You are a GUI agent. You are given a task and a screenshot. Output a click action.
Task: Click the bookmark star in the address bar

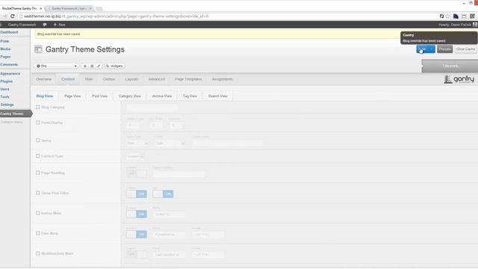tap(448, 16)
